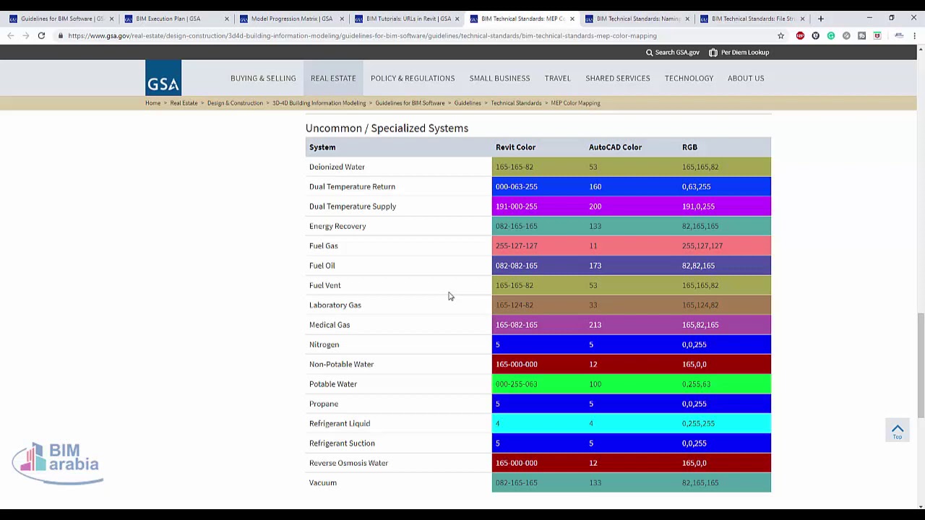
Task: Switch to BIM Technical Standards Naming tab
Action: [636, 19]
